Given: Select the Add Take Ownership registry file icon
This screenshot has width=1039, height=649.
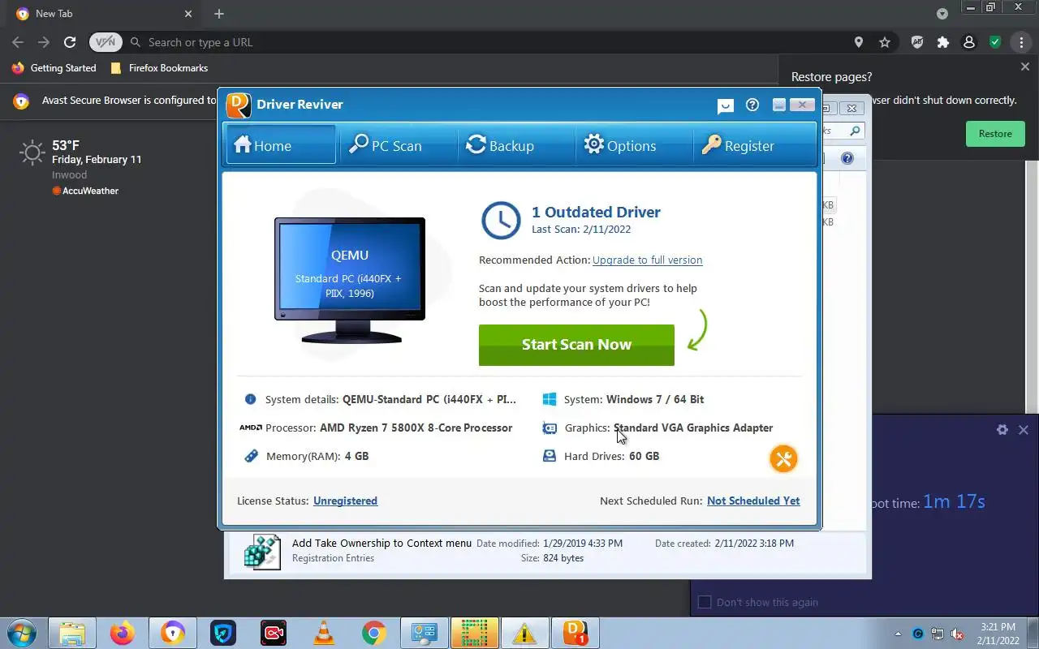Looking at the screenshot, I should [x=262, y=551].
